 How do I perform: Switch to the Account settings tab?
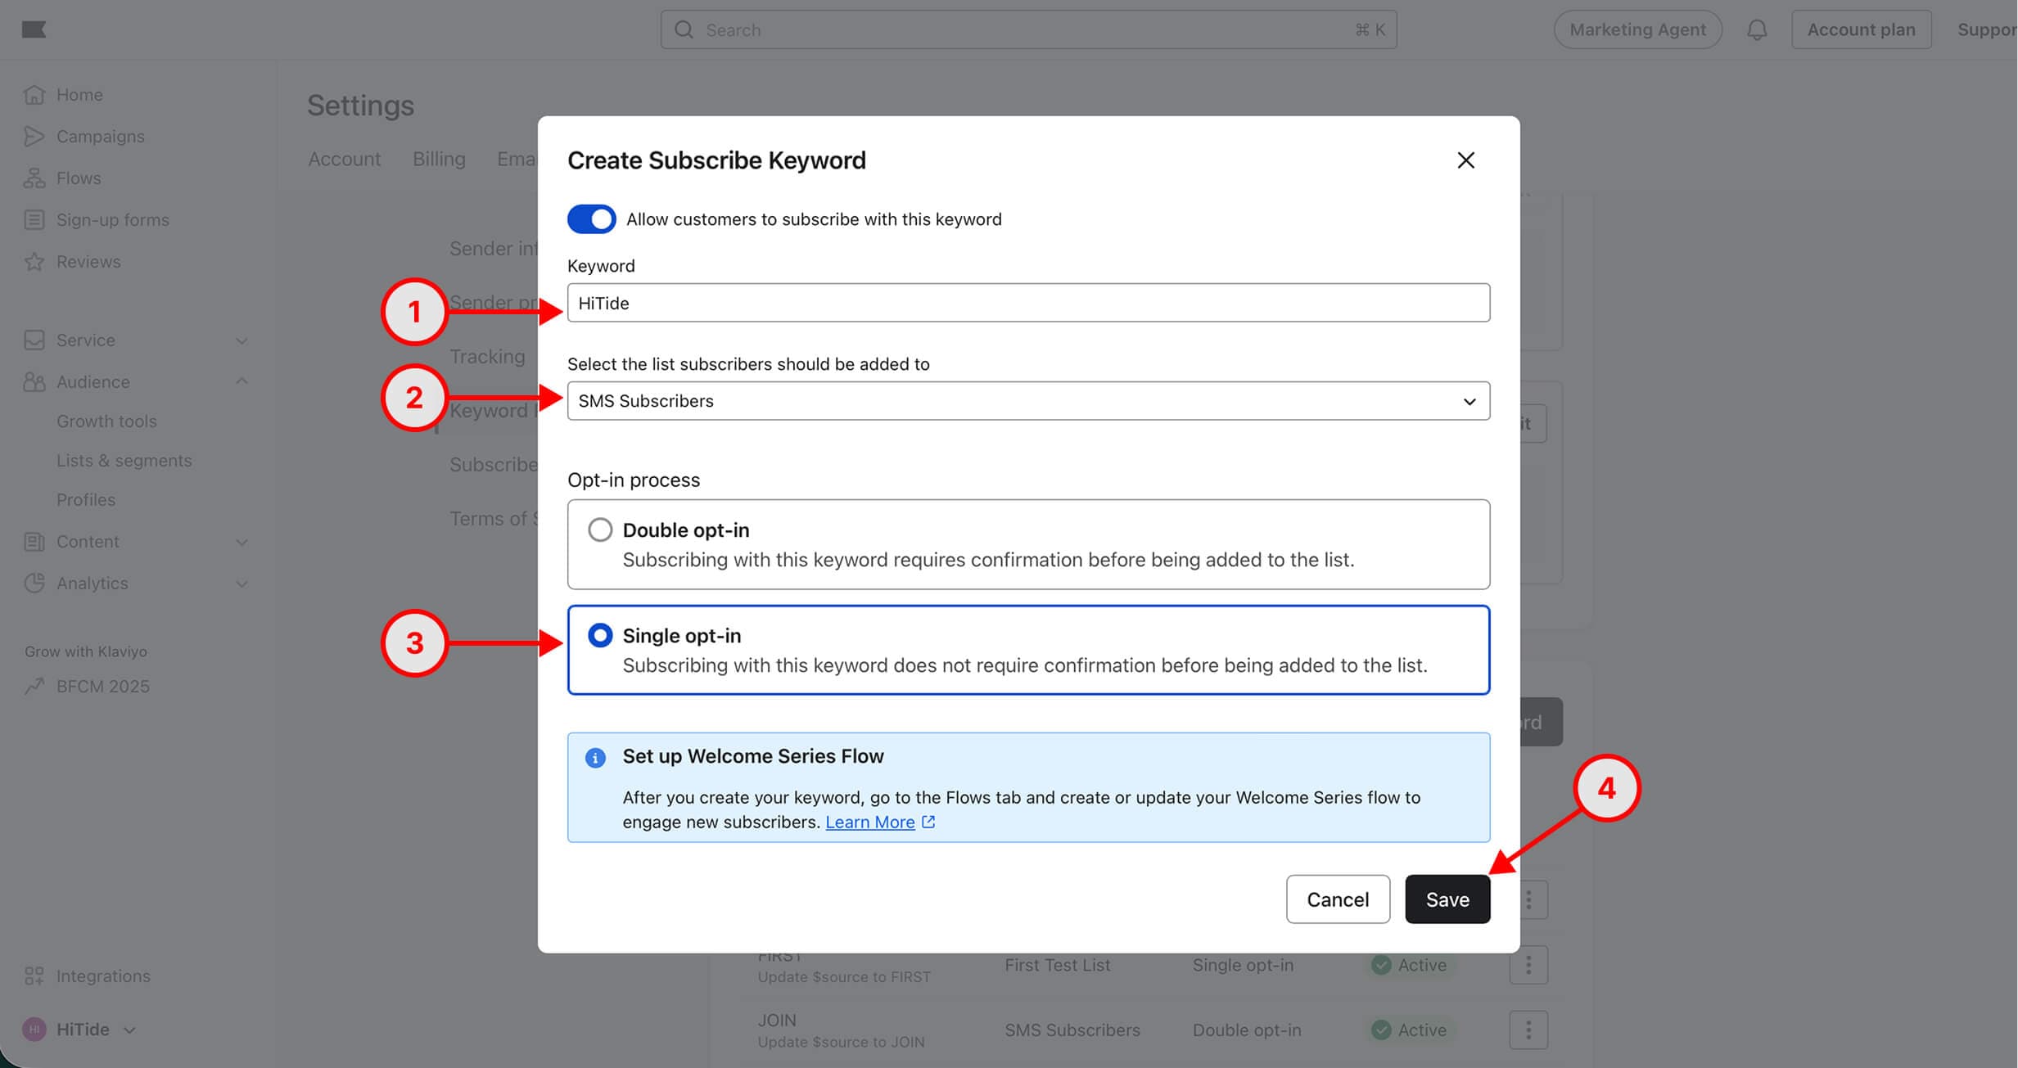(x=344, y=159)
